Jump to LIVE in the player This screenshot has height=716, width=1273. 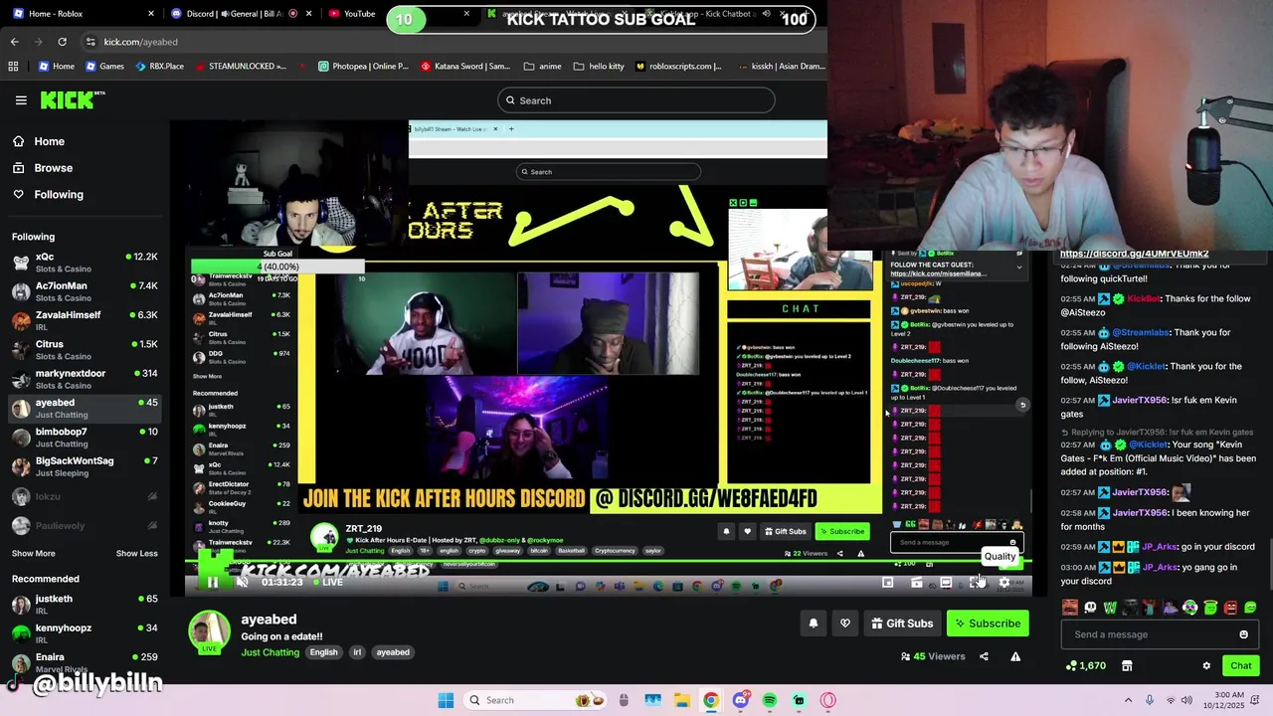pyautogui.click(x=327, y=582)
